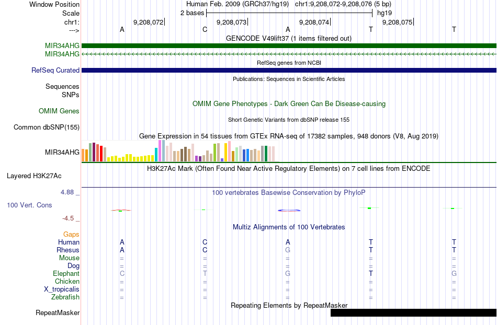Viewport: 497px width, 325px height.
Task: Open the 100 Vert. Cons track label
Action: (x=29, y=205)
